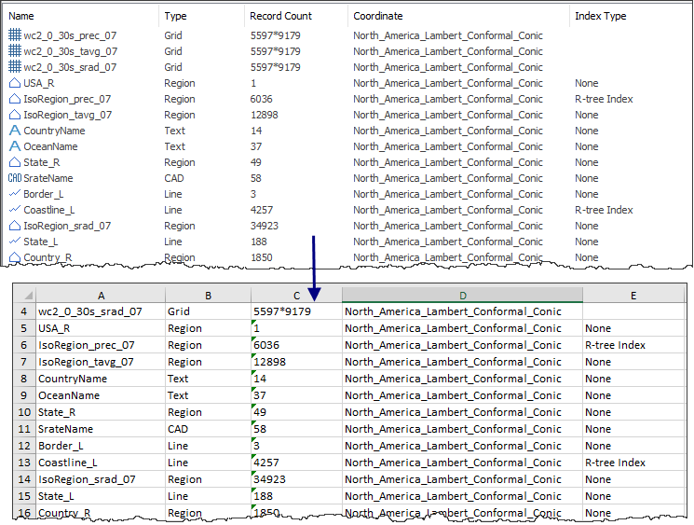Sort by the Record Count column header
The width and height of the screenshot is (694, 525).
(280, 16)
